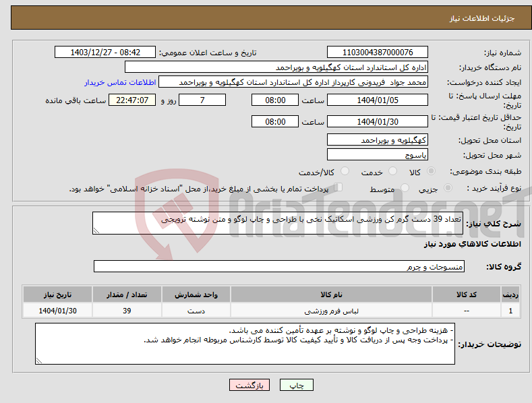532x403 pixels.
Task: Click the resize grip of شرح کلی نیاز box
Action: point(96,230)
